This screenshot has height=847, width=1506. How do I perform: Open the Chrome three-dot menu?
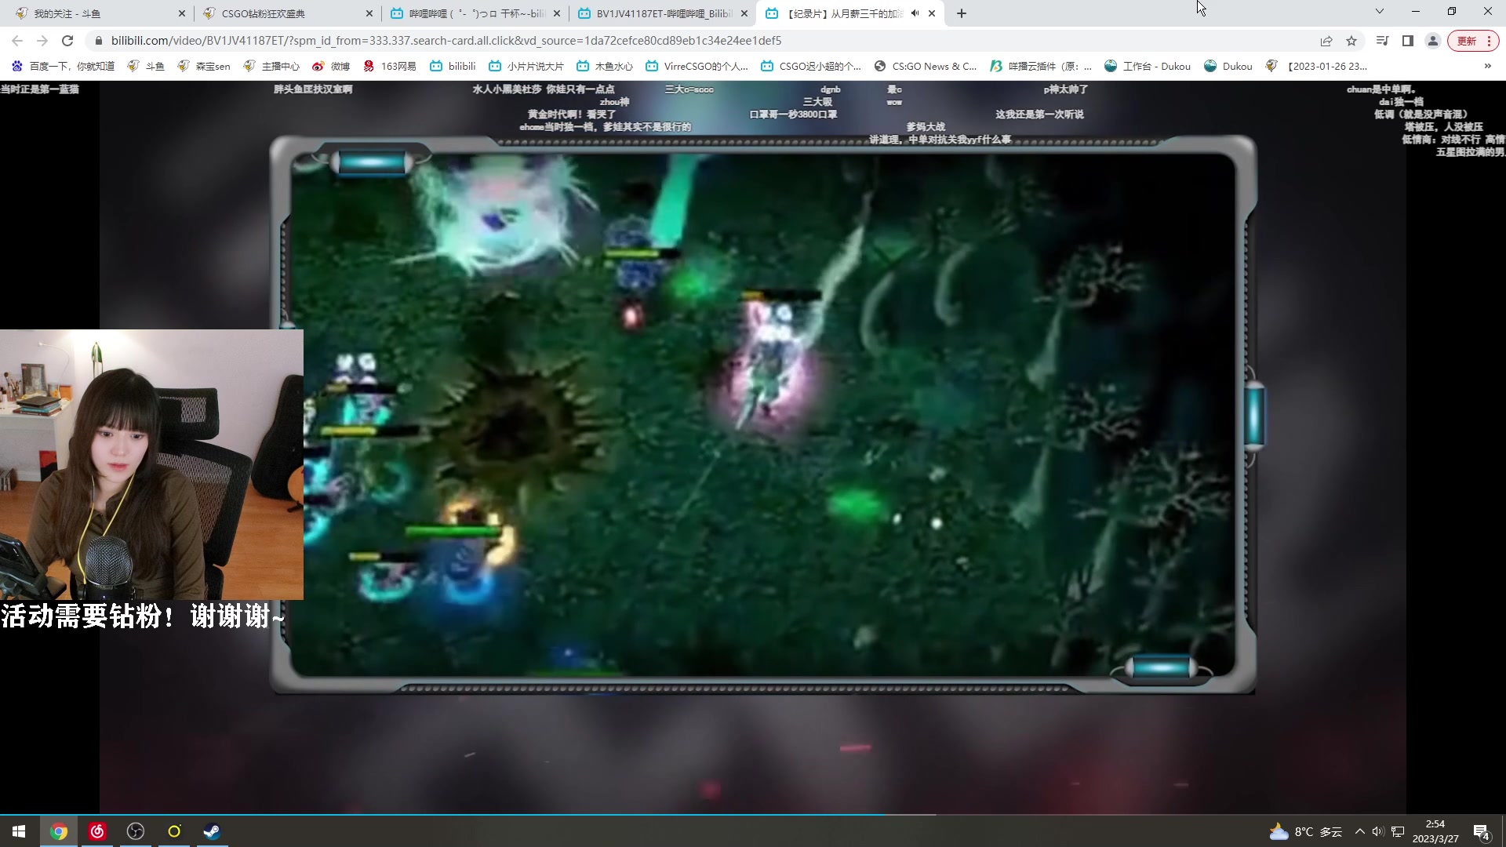click(x=1488, y=41)
